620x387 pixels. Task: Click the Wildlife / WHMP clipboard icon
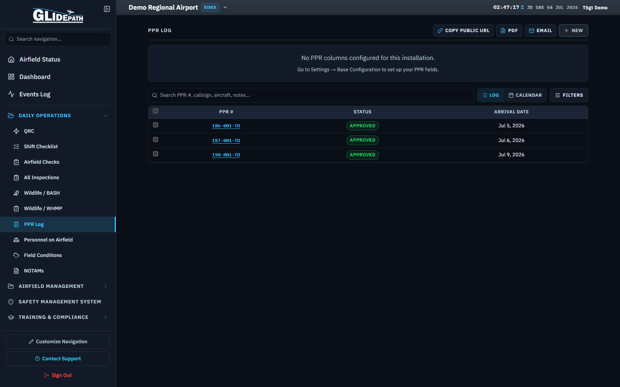click(16, 209)
